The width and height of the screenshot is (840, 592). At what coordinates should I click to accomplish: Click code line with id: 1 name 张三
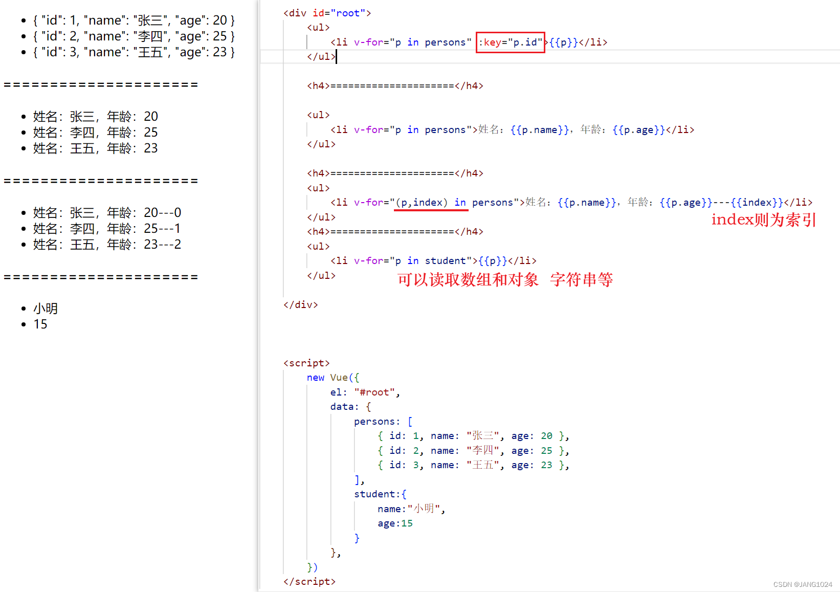point(474,436)
